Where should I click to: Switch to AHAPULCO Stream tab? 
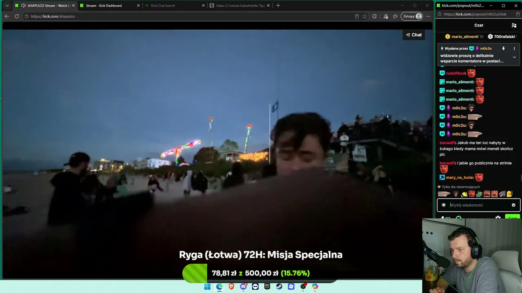[x=44, y=6]
